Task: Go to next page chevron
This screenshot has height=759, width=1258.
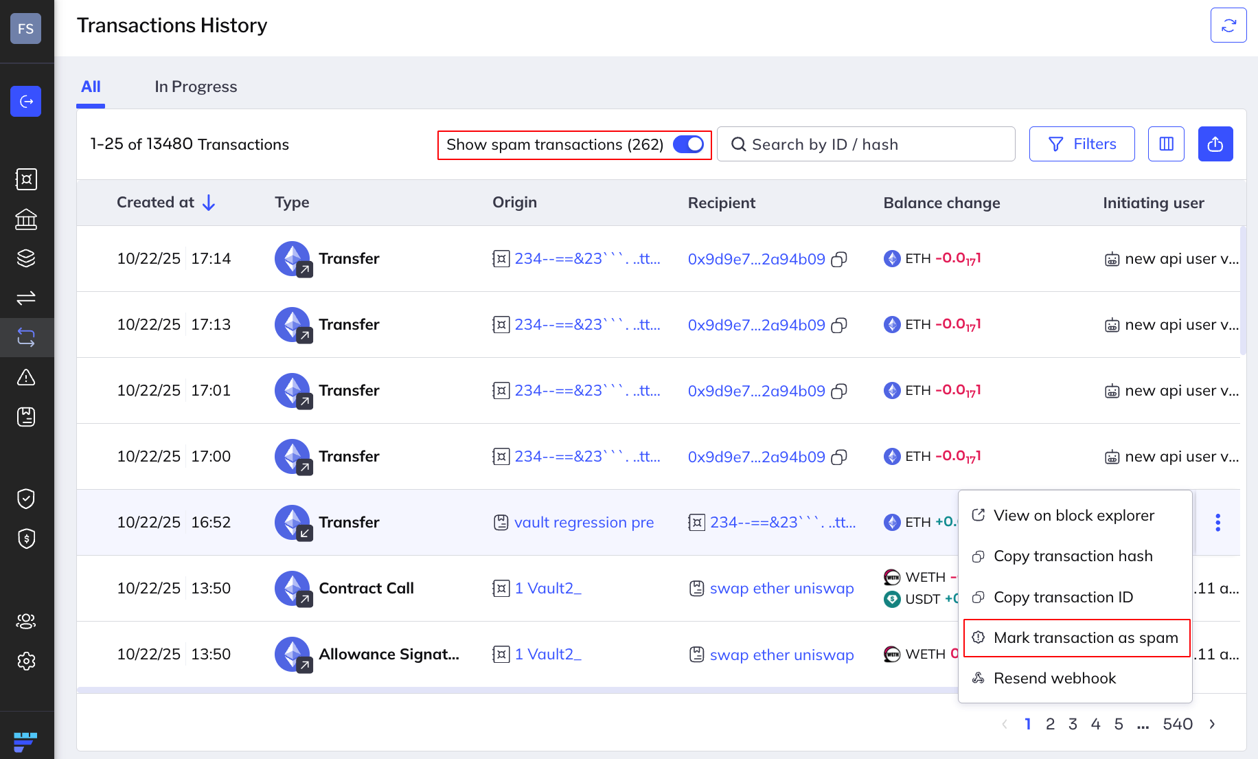Action: [x=1212, y=724]
